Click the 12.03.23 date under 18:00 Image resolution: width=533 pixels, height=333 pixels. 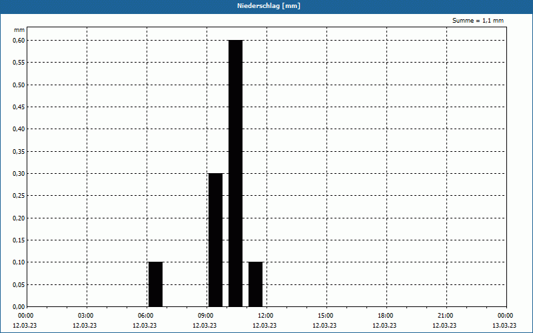[384, 326]
